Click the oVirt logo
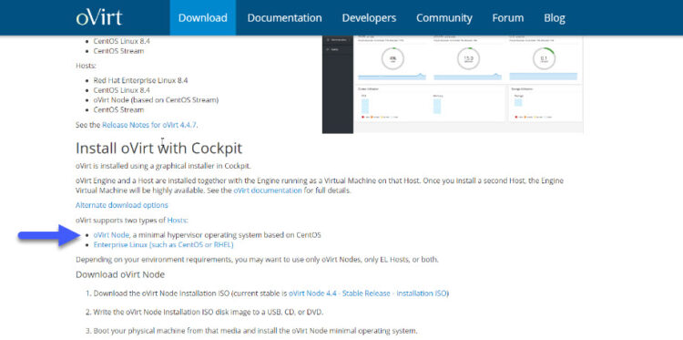Screen dimensions: 683x340 pyautogui.click(x=99, y=17)
